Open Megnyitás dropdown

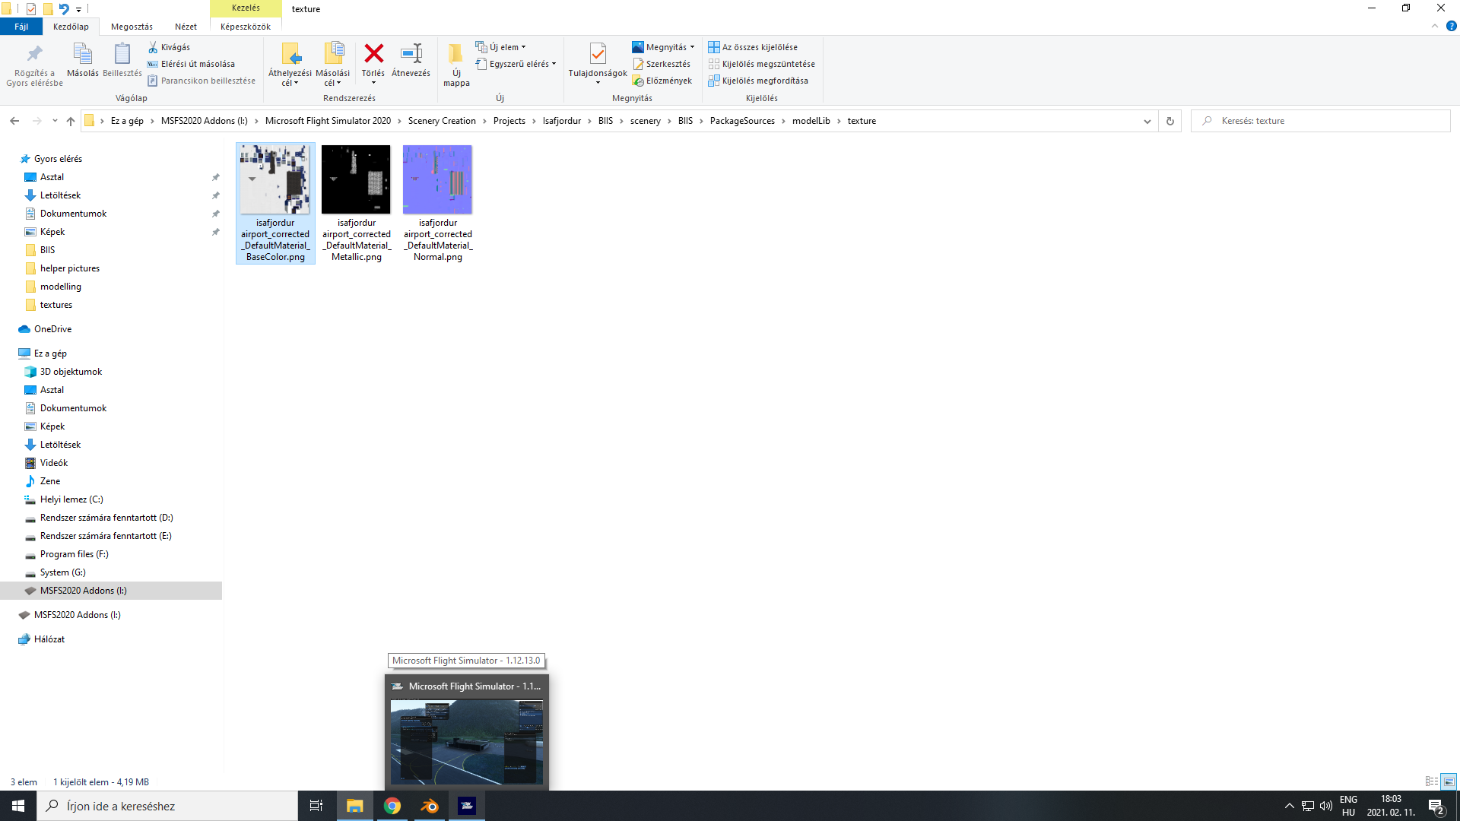coord(663,47)
